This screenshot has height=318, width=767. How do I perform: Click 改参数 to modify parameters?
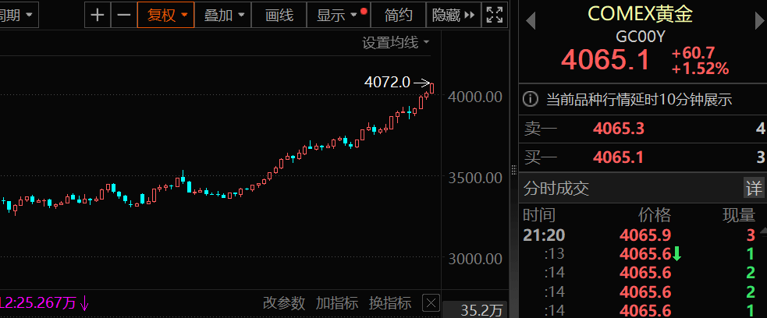point(284,303)
